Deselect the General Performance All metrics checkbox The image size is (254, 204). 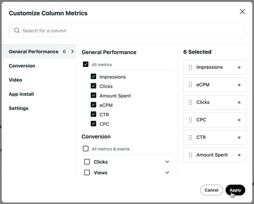(86, 64)
